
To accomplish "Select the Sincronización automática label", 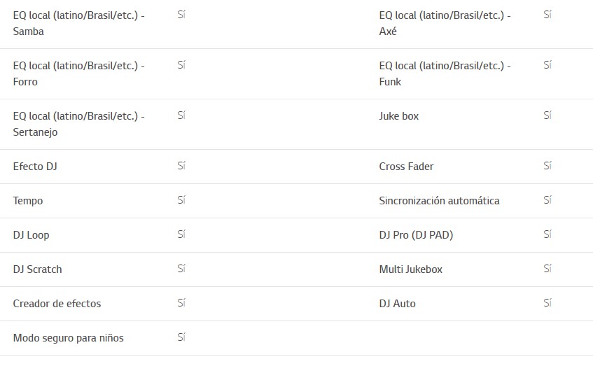I will click(x=439, y=201).
